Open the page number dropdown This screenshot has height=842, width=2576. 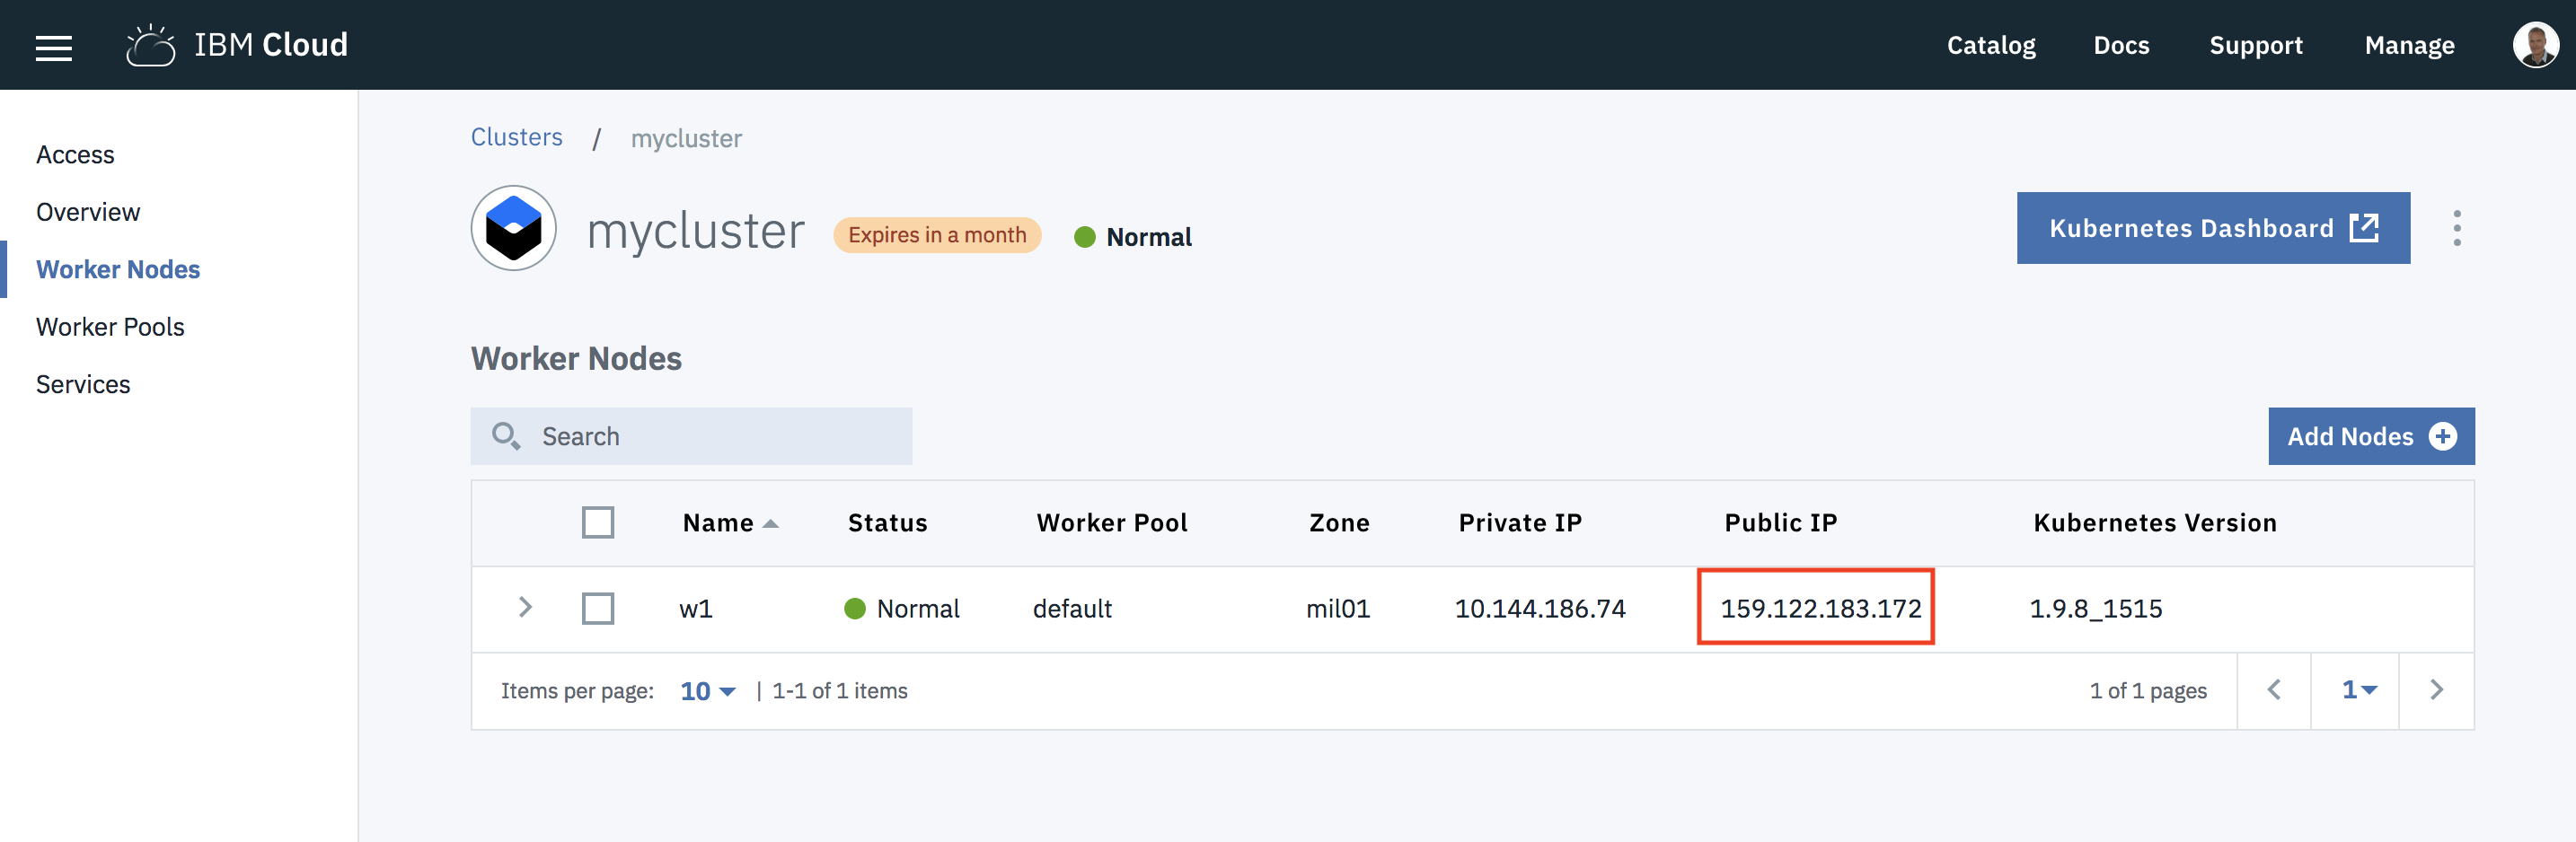point(2357,690)
